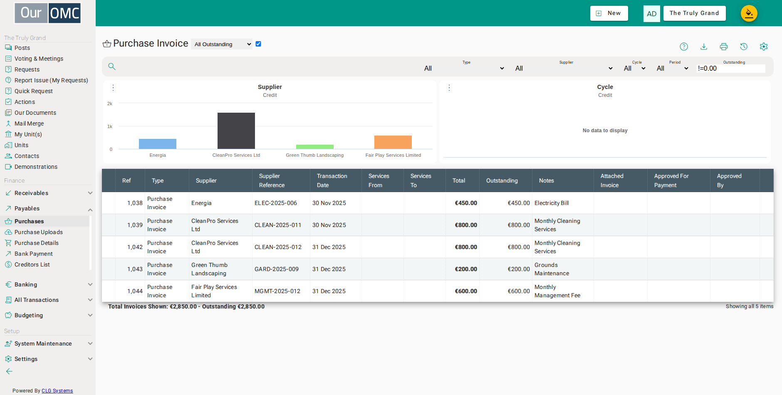
Task: Collapse the Payables section
Action: coord(48,208)
